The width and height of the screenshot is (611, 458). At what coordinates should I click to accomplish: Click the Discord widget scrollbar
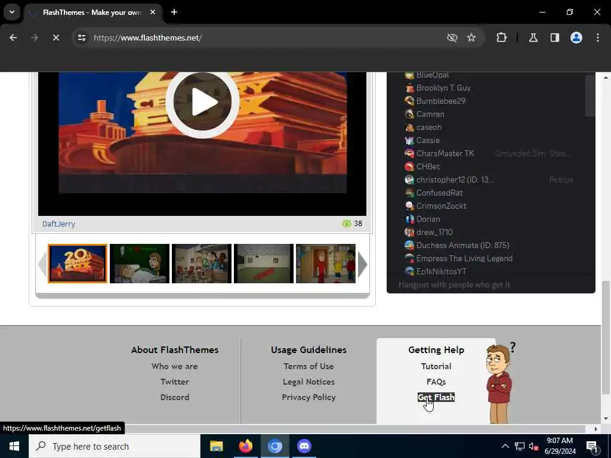(x=590, y=96)
